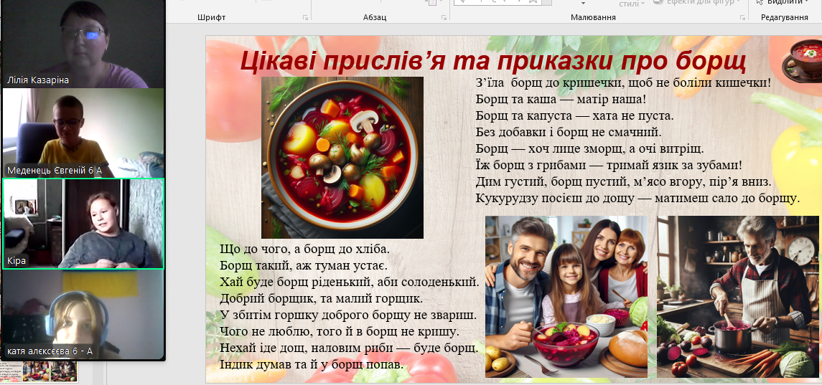Click the line 'Нехай іде дощ, наловим риби — буде борщ.'

349,348
